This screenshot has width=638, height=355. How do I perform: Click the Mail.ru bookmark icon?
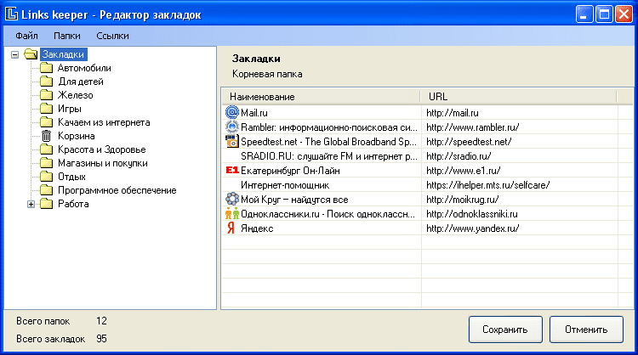(231, 112)
